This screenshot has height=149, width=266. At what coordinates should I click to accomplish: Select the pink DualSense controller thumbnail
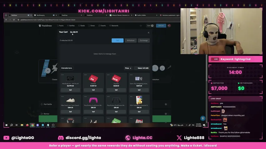coord(93,100)
